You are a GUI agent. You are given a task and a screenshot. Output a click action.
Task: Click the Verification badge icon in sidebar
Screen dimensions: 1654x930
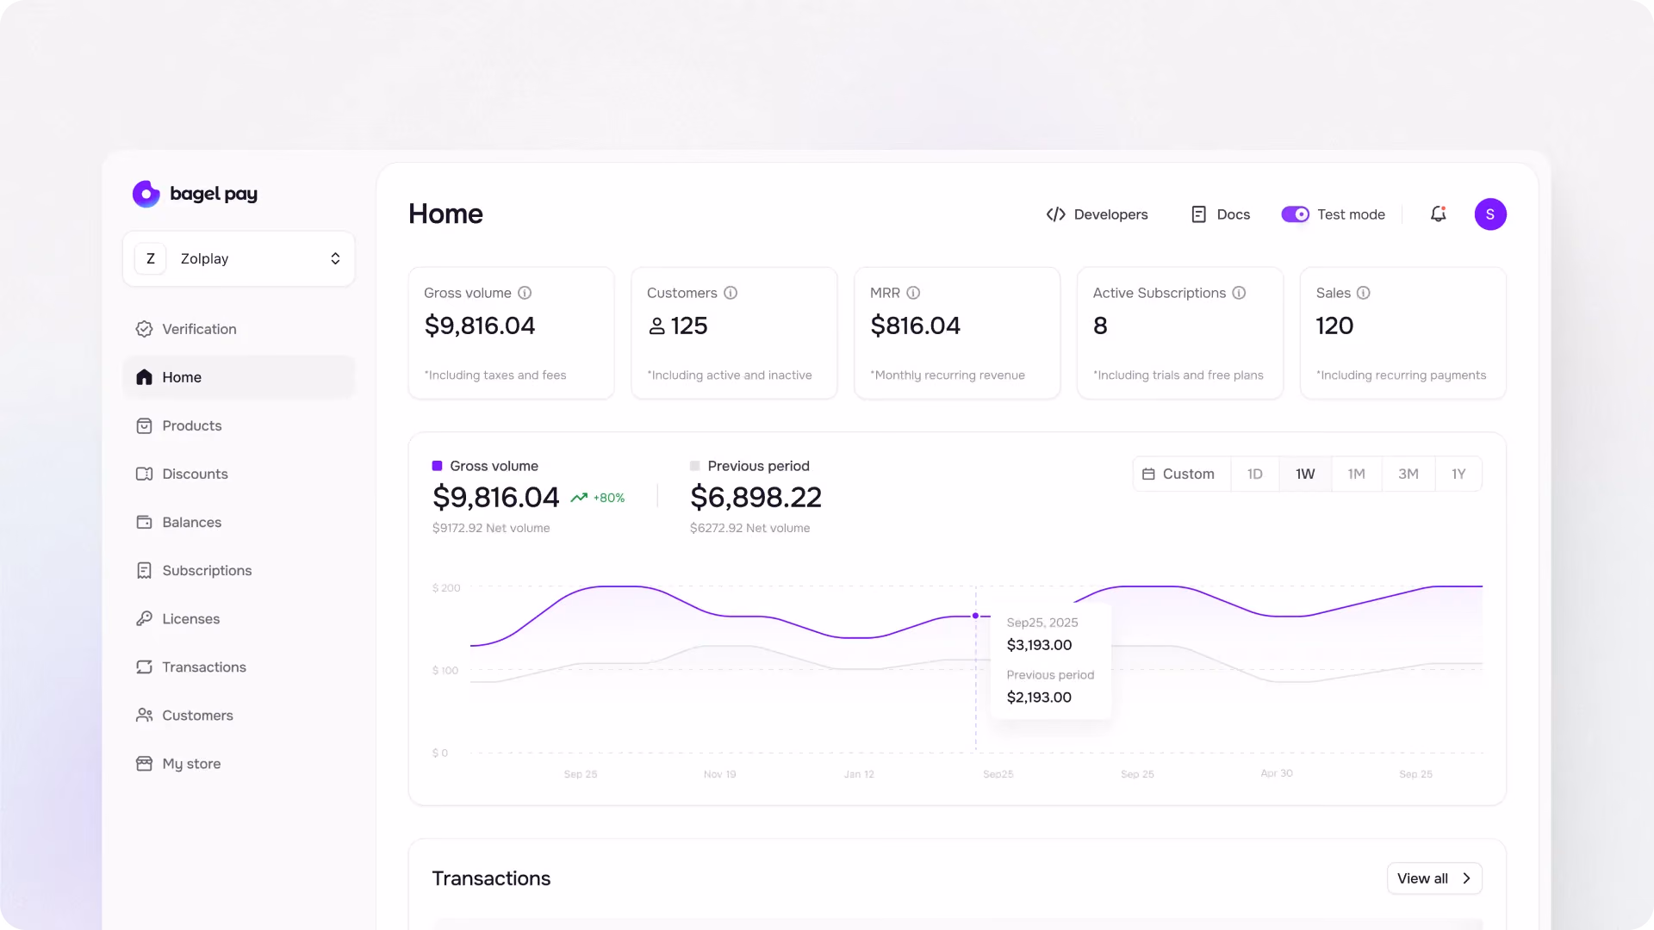click(144, 329)
